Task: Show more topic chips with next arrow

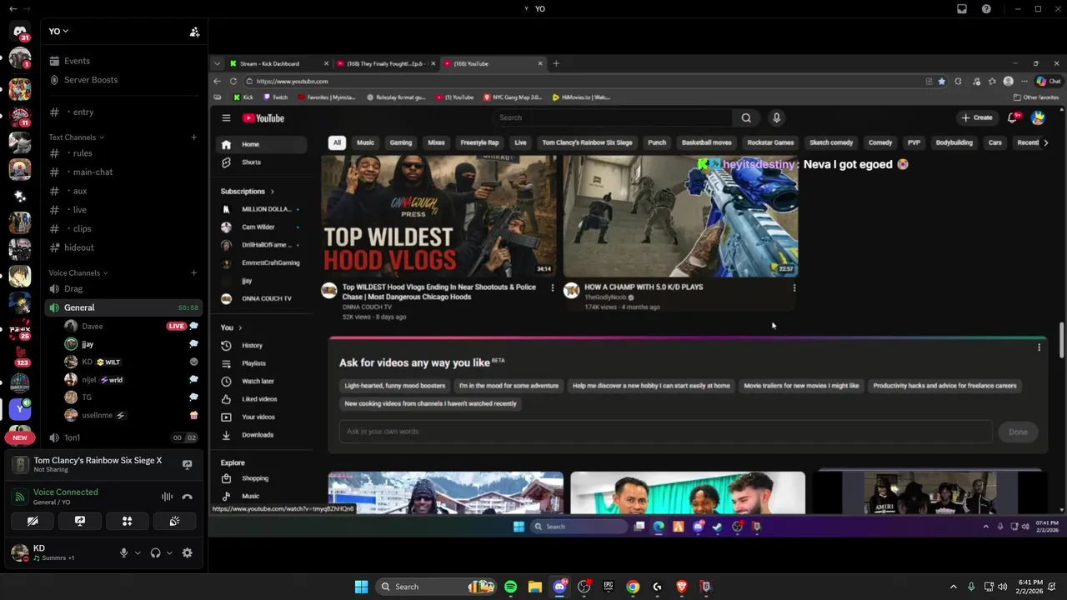Action: pyautogui.click(x=1045, y=142)
